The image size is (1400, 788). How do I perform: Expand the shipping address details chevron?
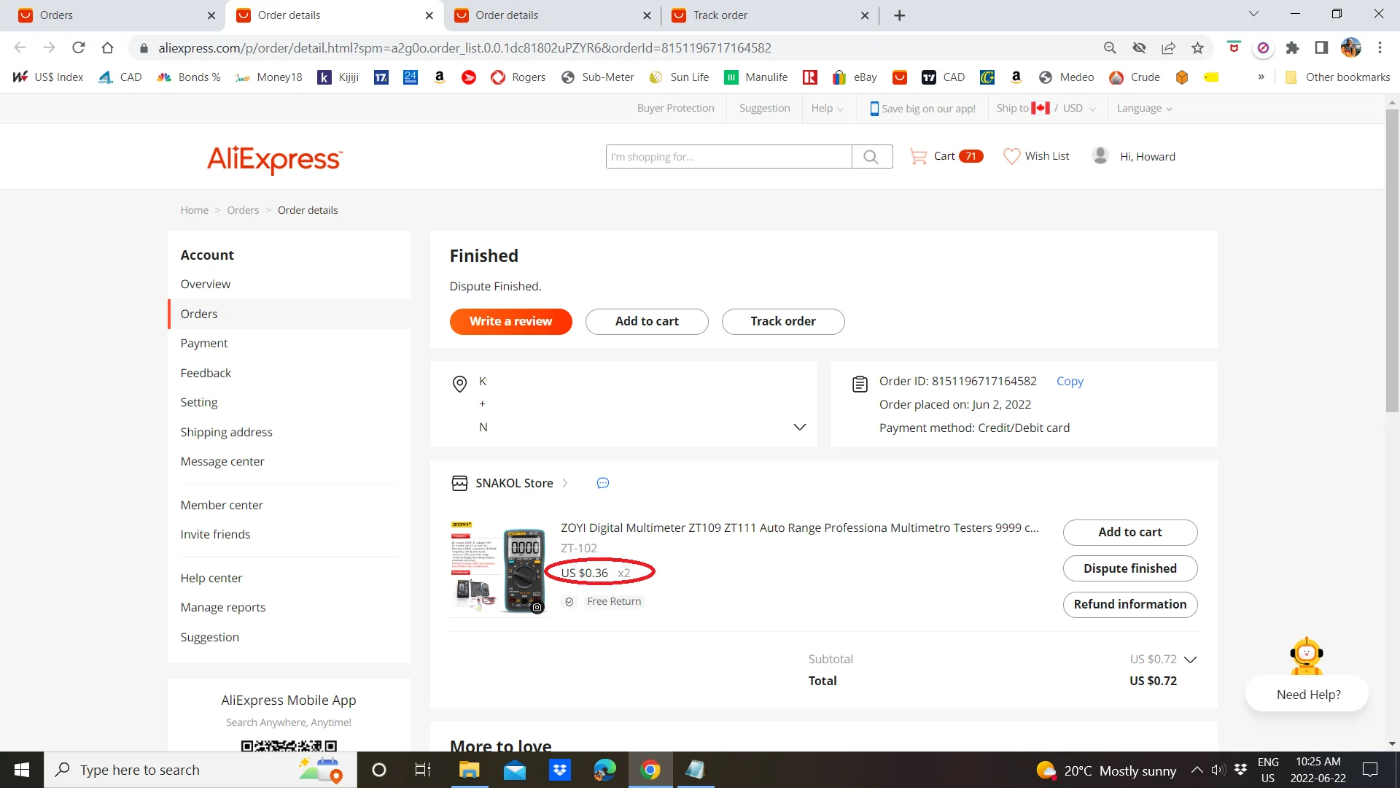(x=799, y=427)
